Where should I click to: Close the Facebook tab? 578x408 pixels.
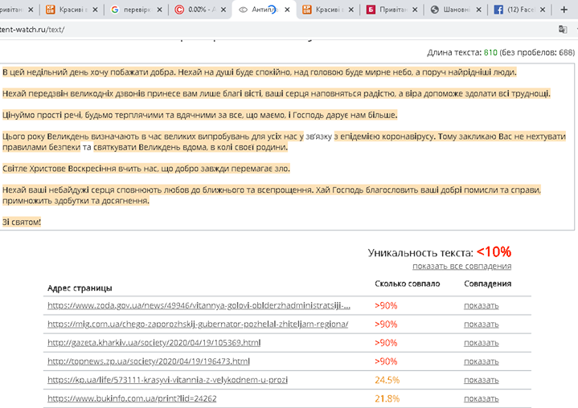pyautogui.click(x=543, y=10)
